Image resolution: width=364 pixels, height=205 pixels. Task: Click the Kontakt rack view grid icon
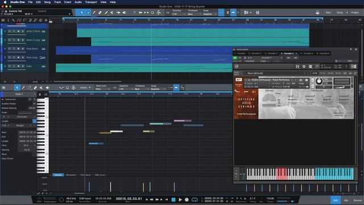click(x=310, y=67)
